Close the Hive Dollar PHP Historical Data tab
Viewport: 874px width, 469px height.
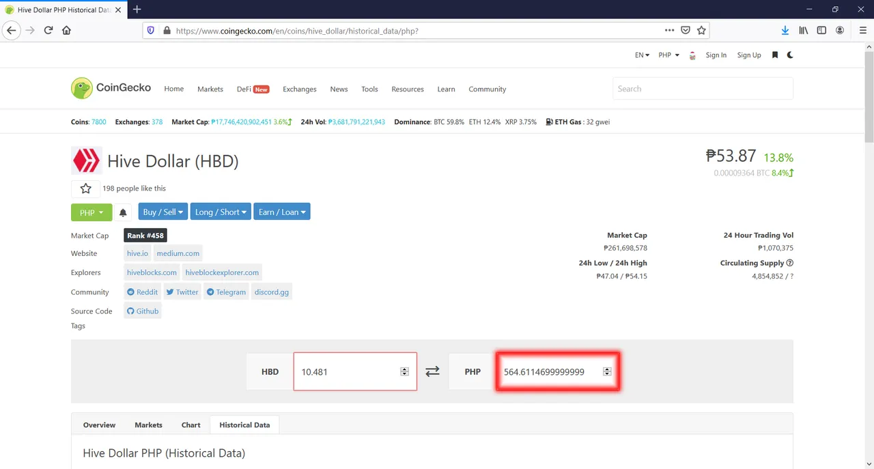[119, 10]
